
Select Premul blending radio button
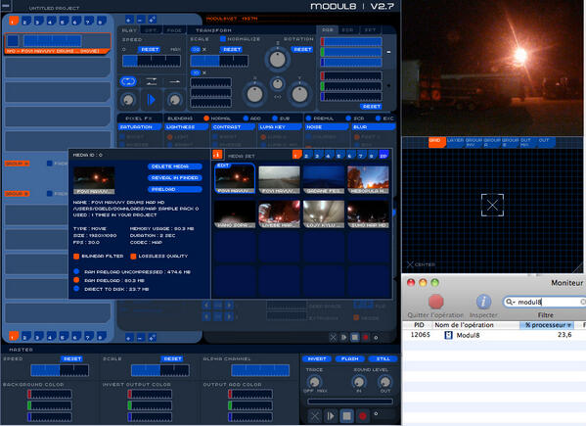[308, 118]
